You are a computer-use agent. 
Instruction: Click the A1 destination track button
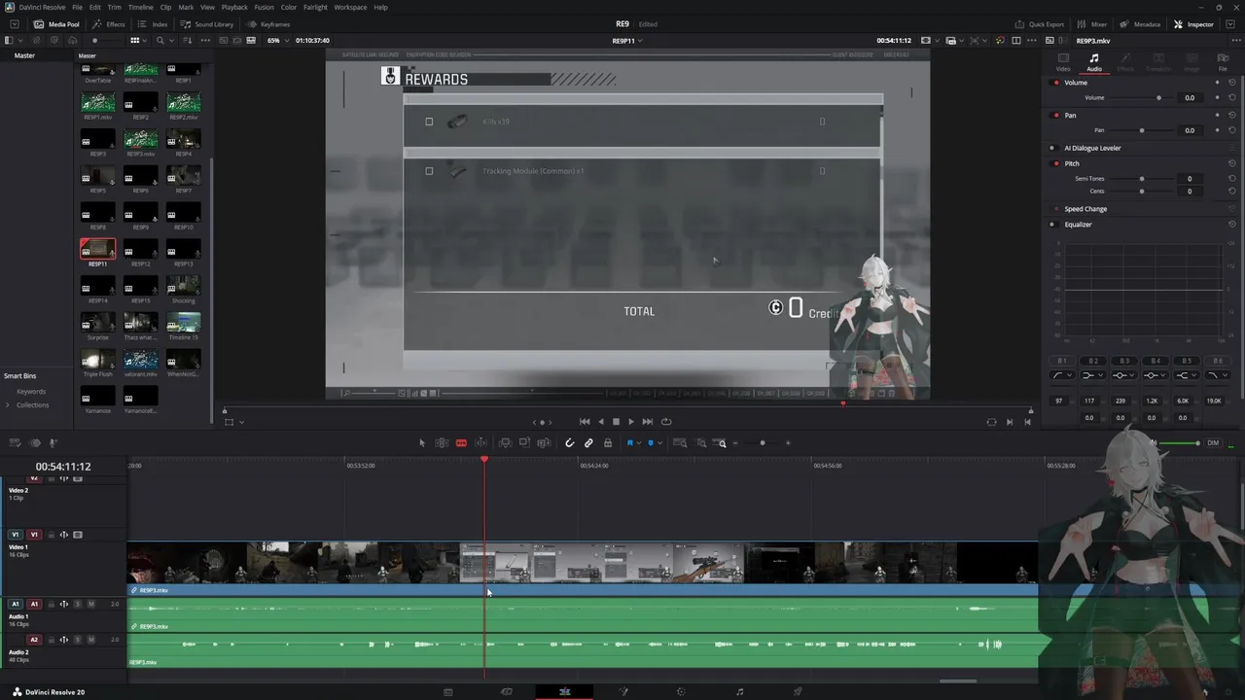34,604
